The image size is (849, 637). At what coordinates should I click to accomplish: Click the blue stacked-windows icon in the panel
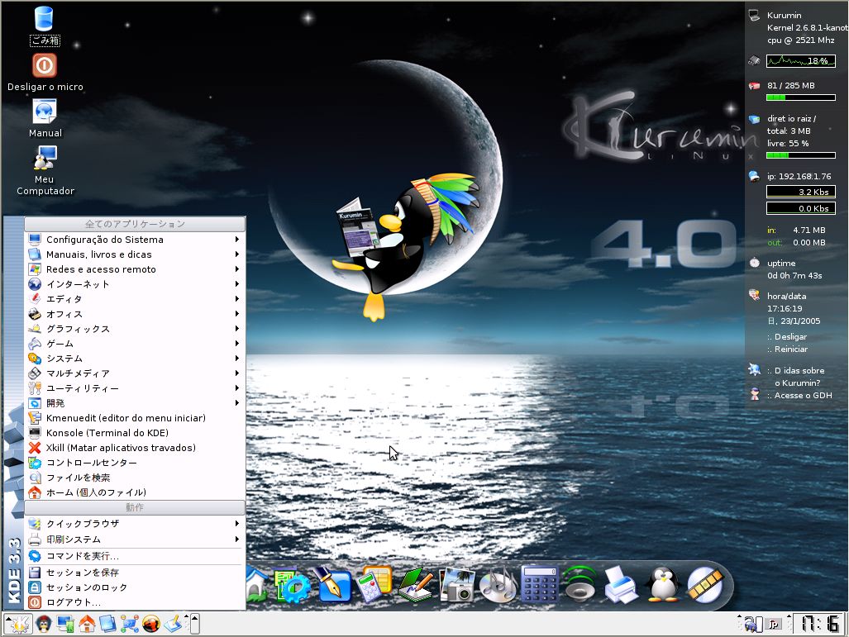coord(107,624)
